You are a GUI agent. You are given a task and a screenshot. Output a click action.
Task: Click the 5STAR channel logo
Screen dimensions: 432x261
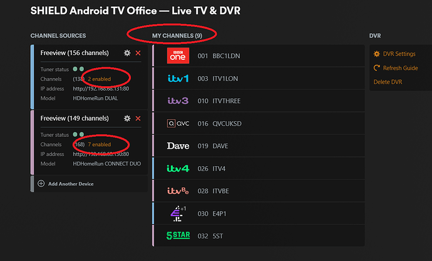coord(178,236)
